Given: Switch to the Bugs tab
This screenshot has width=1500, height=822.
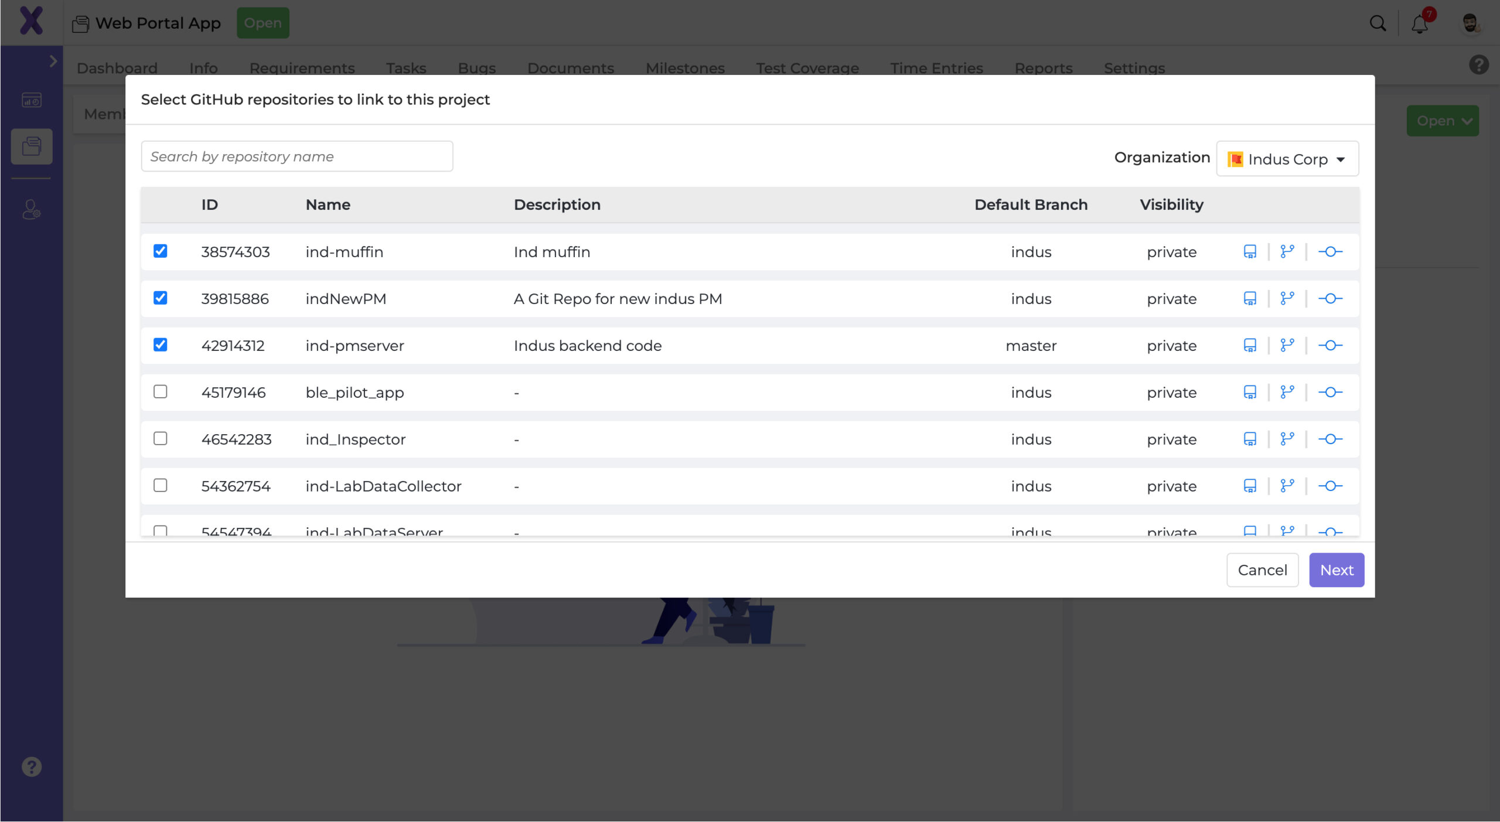Looking at the screenshot, I should [x=476, y=68].
